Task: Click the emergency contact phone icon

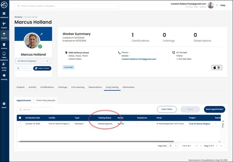Action: pyautogui.click(x=173, y=52)
